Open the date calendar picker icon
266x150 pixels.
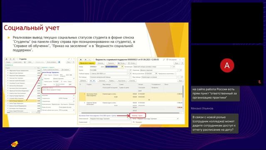click(122, 67)
